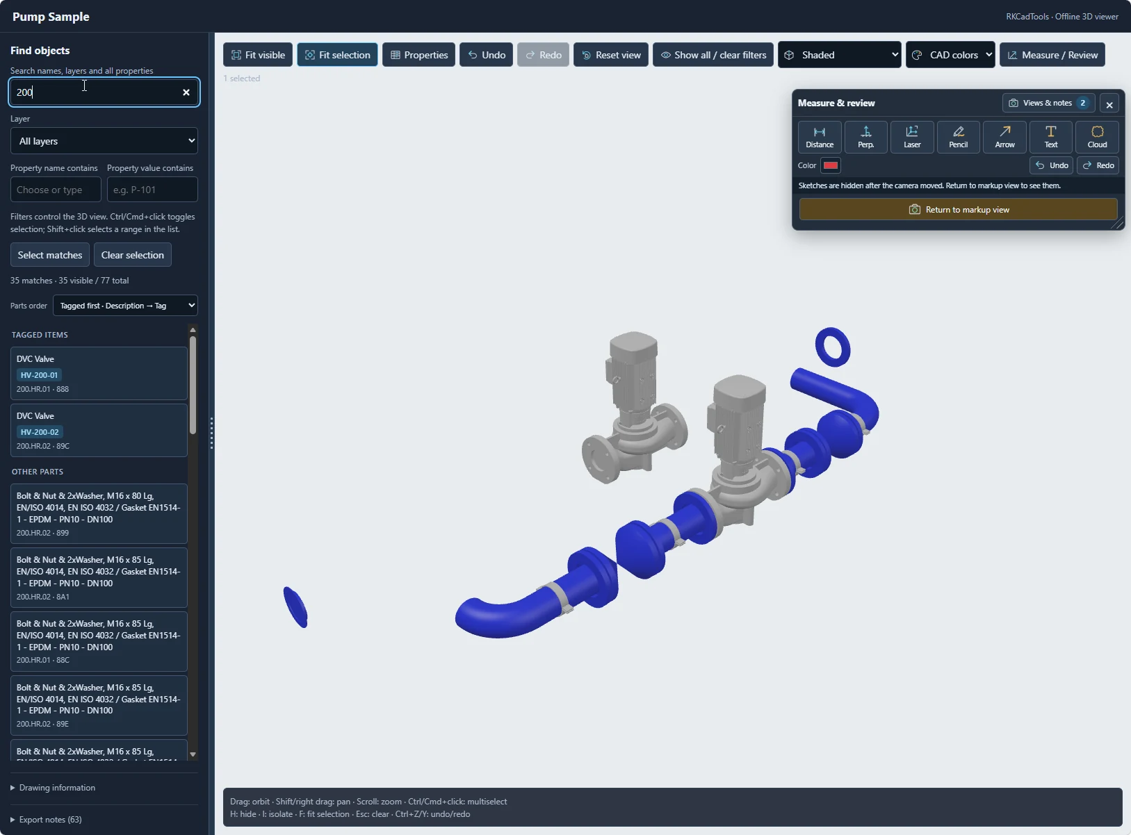Select the Perp. measurement tool
The width and height of the screenshot is (1131, 835).
pos(865,137)
